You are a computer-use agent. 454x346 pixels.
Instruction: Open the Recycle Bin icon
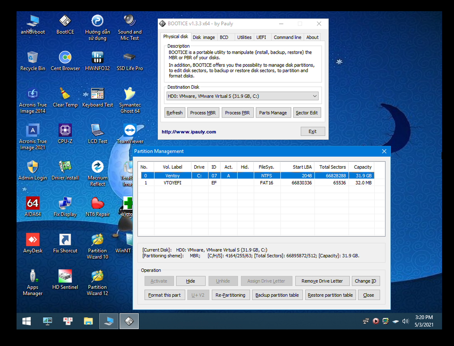pyautogui.click(x=33, y=61)
